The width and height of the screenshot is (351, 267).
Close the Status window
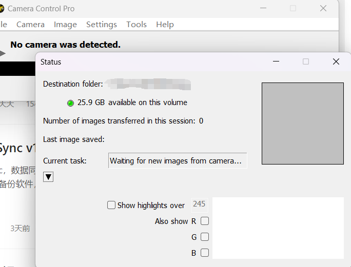point(336,61)
